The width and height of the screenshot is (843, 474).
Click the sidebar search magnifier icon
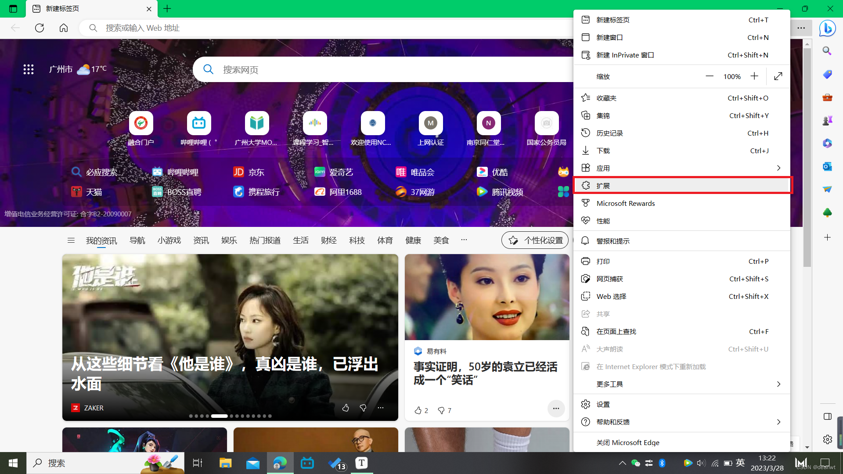point(827,51)
